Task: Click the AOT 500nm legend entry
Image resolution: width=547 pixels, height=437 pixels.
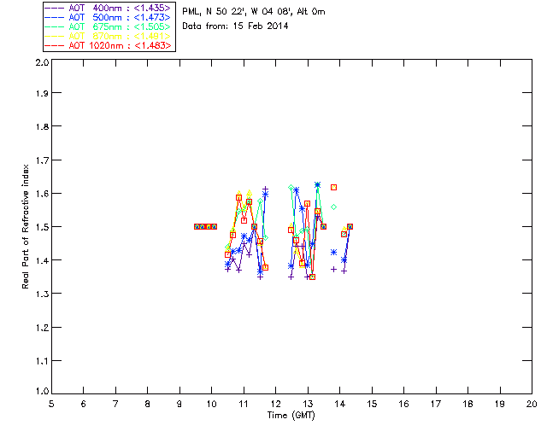Action: (108, 17)
